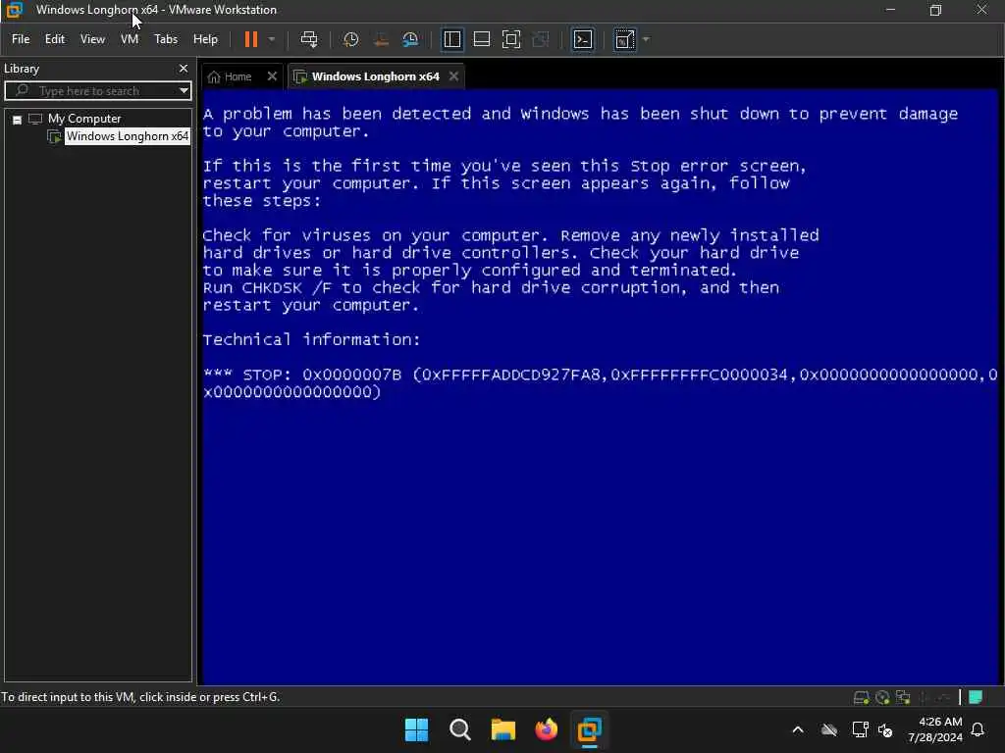Switch to Unity mode
The width and height of the screenshot is (1005, 753).
[541, 39]
